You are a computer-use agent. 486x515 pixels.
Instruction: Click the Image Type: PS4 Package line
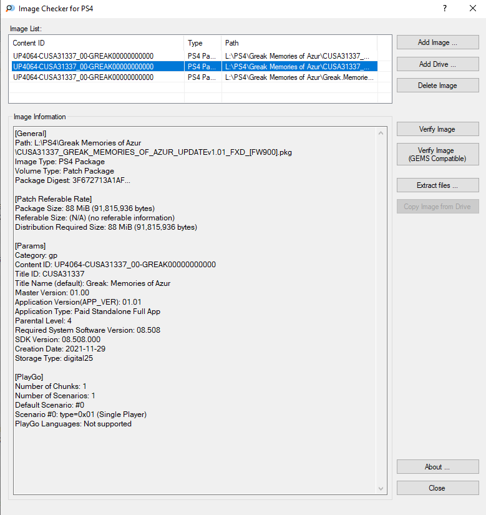point(60,162)
